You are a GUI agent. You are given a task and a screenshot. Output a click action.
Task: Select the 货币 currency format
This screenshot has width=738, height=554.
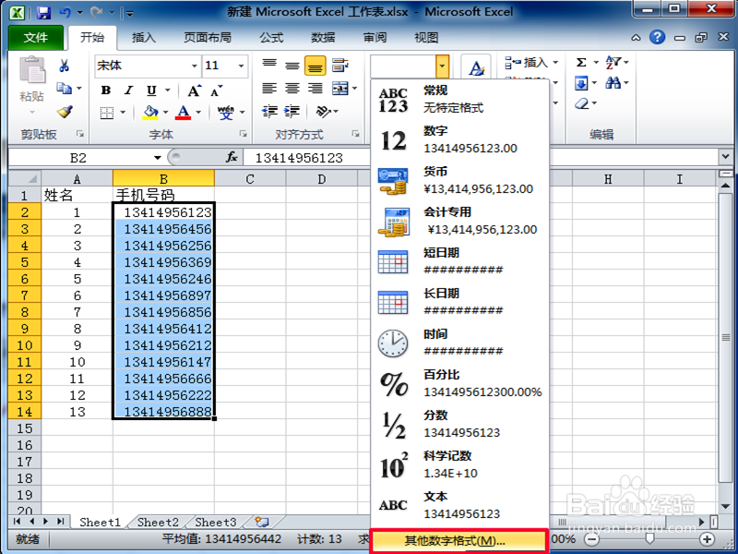pyautogui.click(x=459, y=180)
